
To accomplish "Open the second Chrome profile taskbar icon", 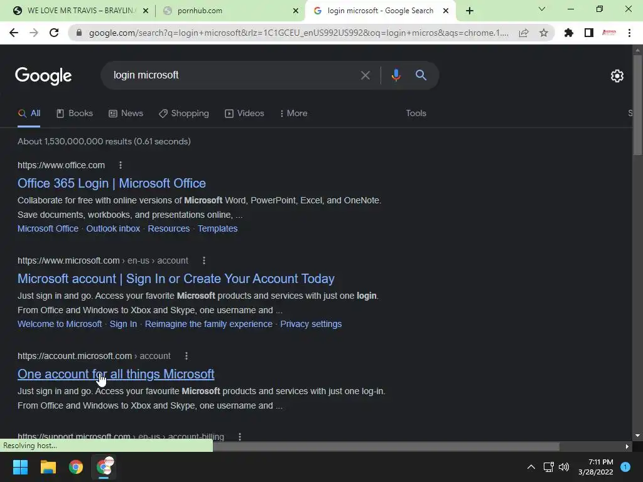I will (x=104, y=466).
